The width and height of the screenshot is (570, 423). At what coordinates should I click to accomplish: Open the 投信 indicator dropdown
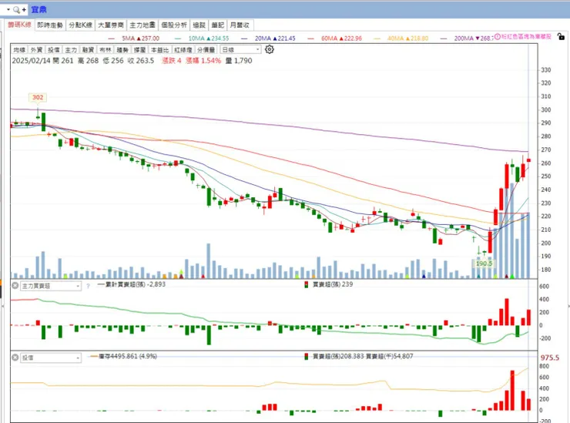tap(51, 358)
